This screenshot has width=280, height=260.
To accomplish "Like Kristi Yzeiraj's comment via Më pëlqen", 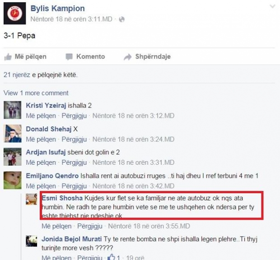I will 41,116.
